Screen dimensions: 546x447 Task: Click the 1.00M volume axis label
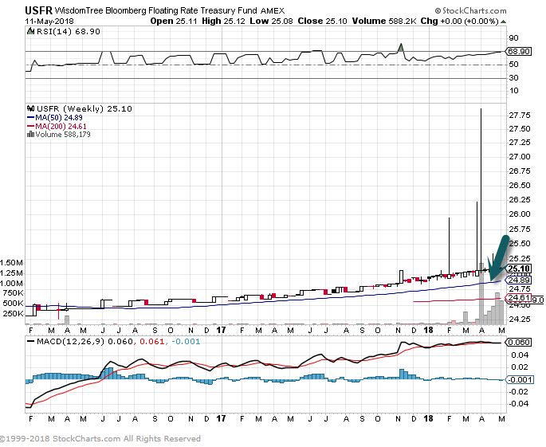tap(11, 284)
